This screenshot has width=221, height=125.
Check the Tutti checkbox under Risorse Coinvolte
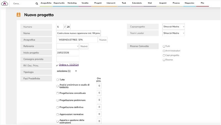click(x=164, y=46)
